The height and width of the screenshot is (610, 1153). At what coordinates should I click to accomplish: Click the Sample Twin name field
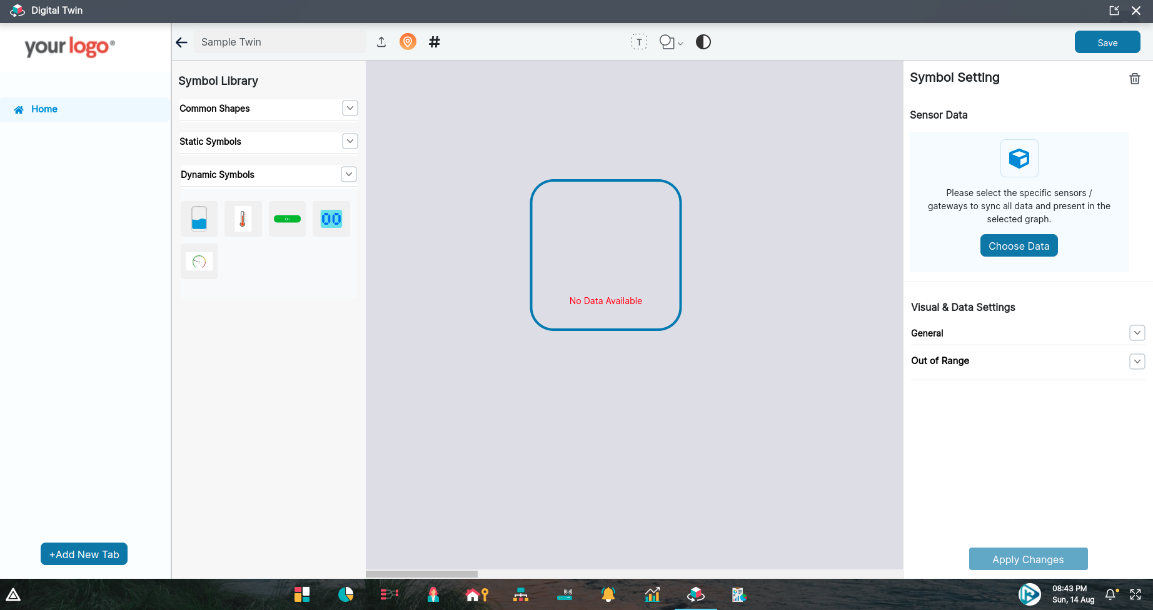tap(279, 42)
